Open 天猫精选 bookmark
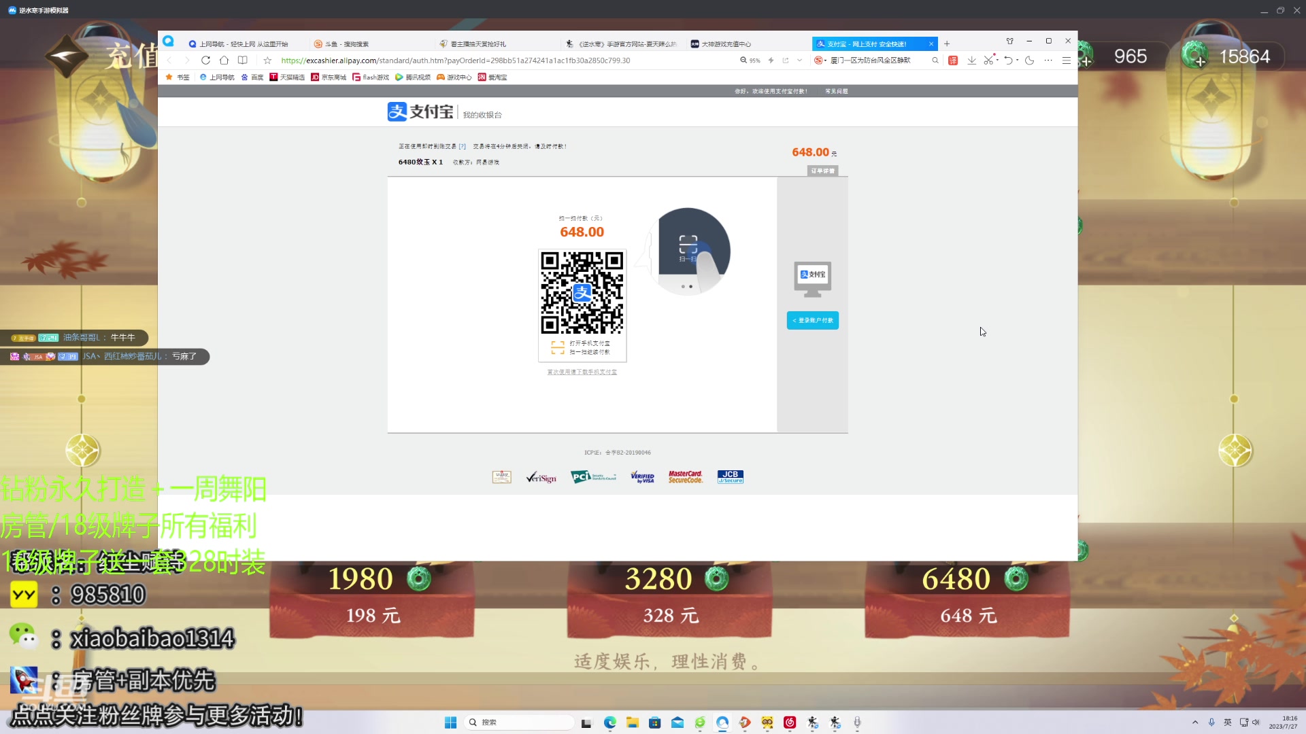Image resolution: width=1306 pixels, height=734 pixels. pos(287,77)
